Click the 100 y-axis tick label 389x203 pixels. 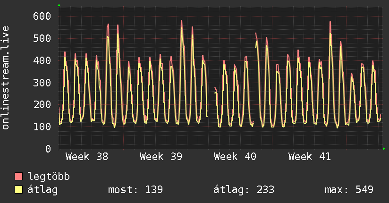[x=42, y=127]
